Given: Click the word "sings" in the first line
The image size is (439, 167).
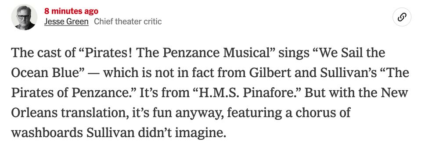Looking at the screenshot, I should (289, 53).
